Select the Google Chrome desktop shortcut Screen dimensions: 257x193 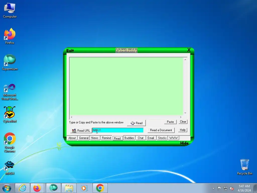pyautogui.click(x=10, y=142)
